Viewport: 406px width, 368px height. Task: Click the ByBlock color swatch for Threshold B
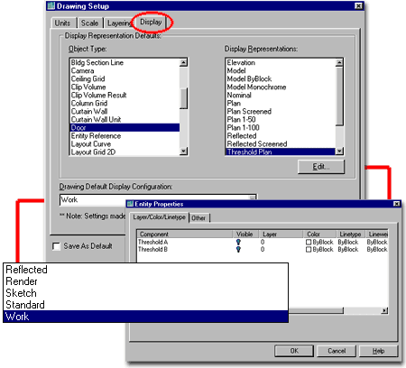pyautogui.click(x=309, y=249)
